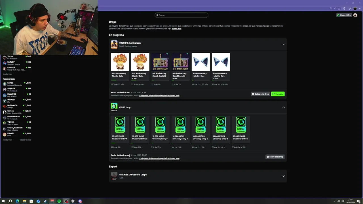The image size is (363, 204).
Task: Select 9th Anniversary Cake & Confetti thumbnail
Action: click(160, 62)
